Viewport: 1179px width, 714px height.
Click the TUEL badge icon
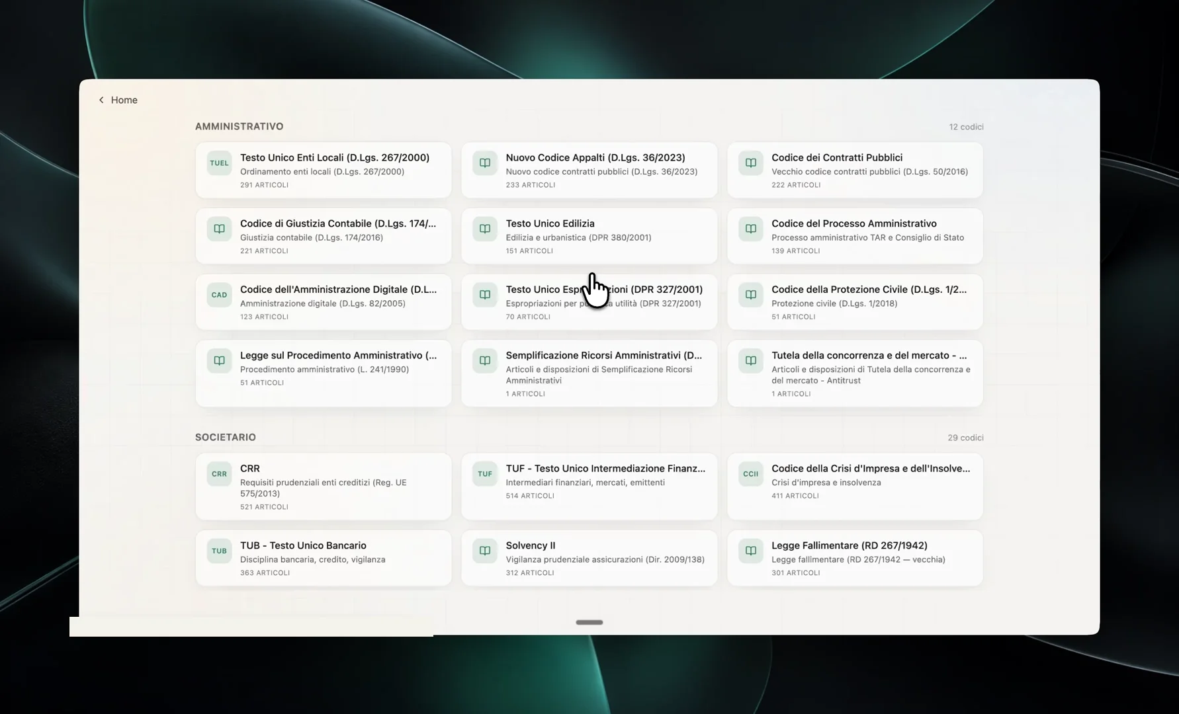coord(219,163)
